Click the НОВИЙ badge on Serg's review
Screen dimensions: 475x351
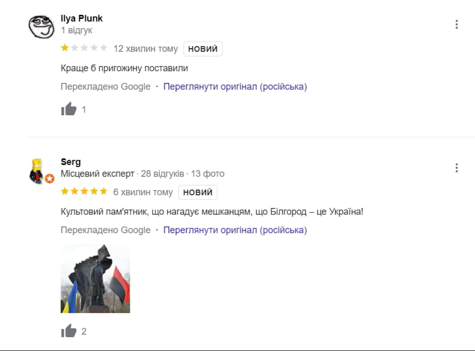tap(198, 192)
